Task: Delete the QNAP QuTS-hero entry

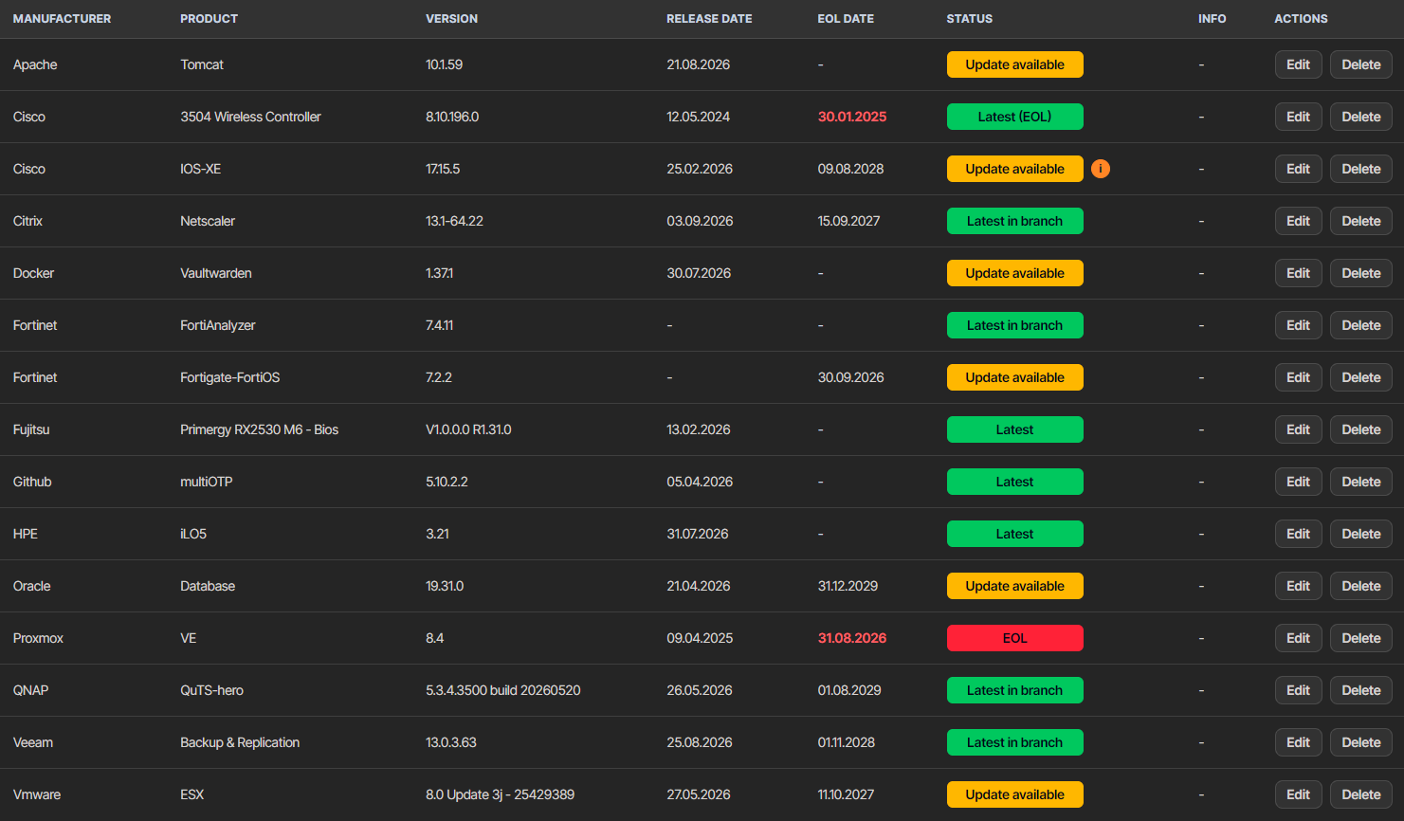Action: coord(1361,690)
